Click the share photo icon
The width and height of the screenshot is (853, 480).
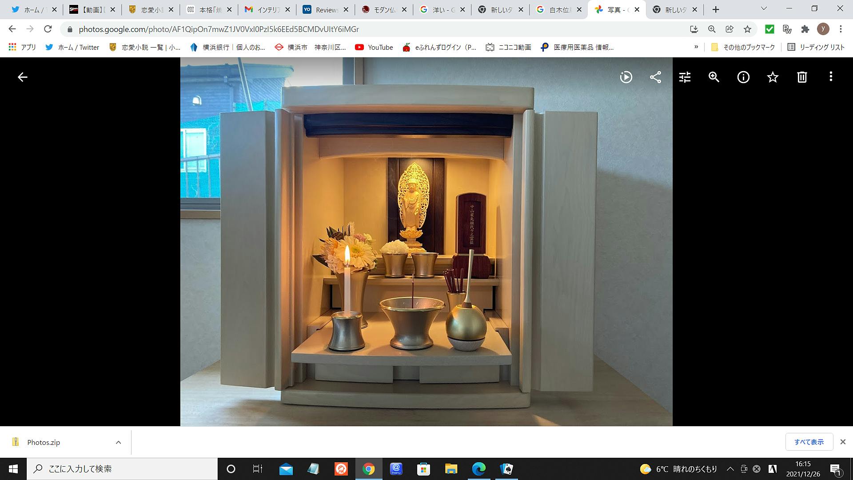[x=655, y=77]
